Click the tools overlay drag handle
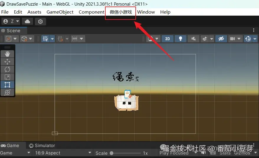This screenshot has width=259, height=158. point(7,47)
